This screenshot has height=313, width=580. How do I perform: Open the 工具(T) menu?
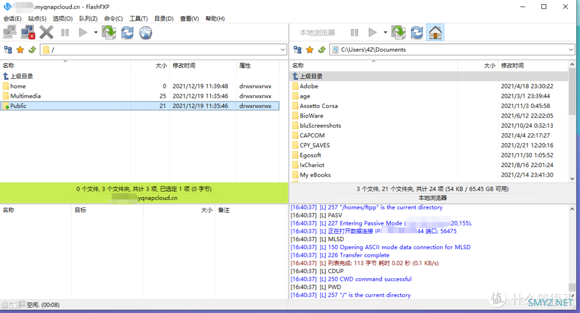click(139, 18)
